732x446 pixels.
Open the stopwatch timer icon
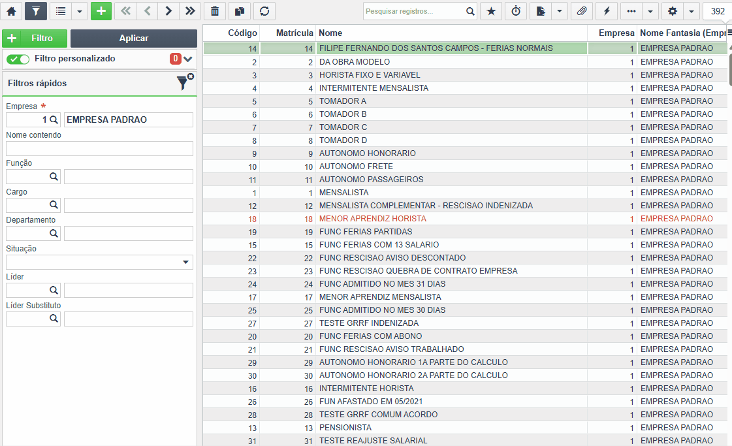tap(516, 11)
